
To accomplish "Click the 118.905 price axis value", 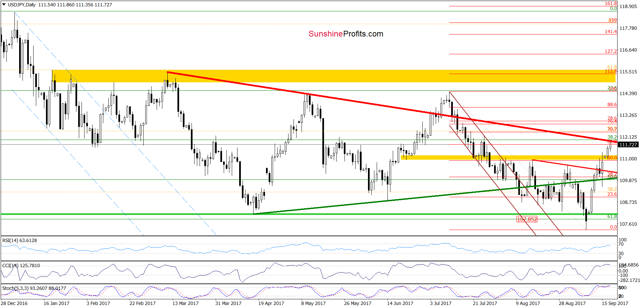I will [628, 6].
